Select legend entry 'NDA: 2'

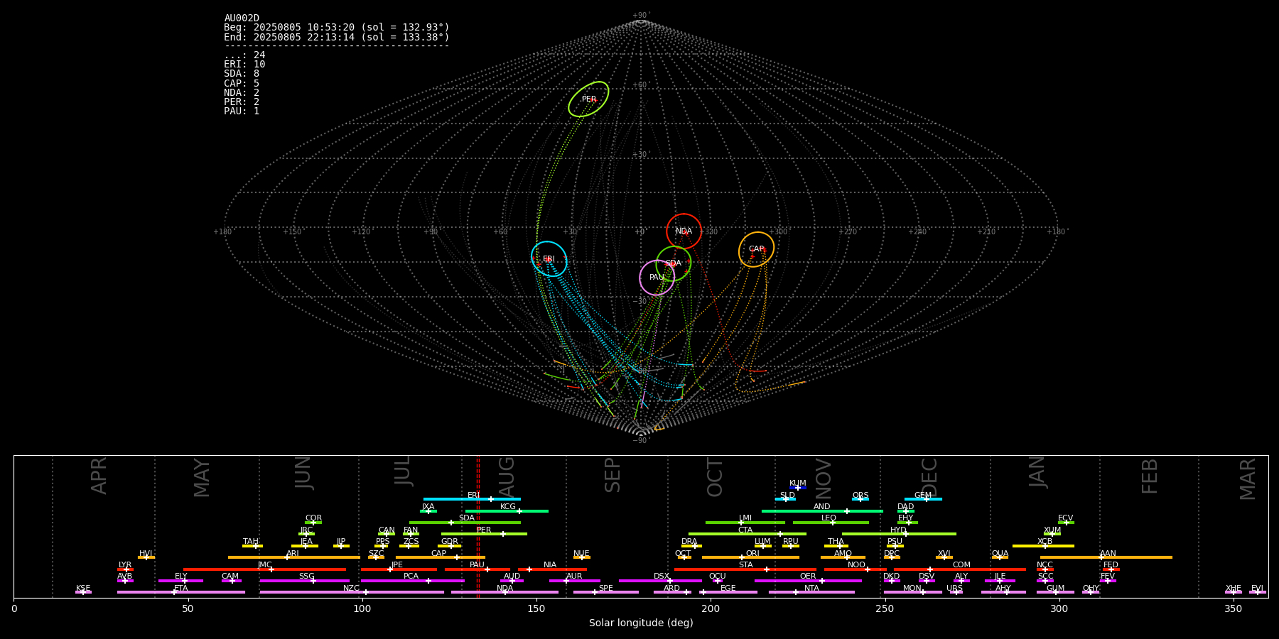[x=242, y=93]
